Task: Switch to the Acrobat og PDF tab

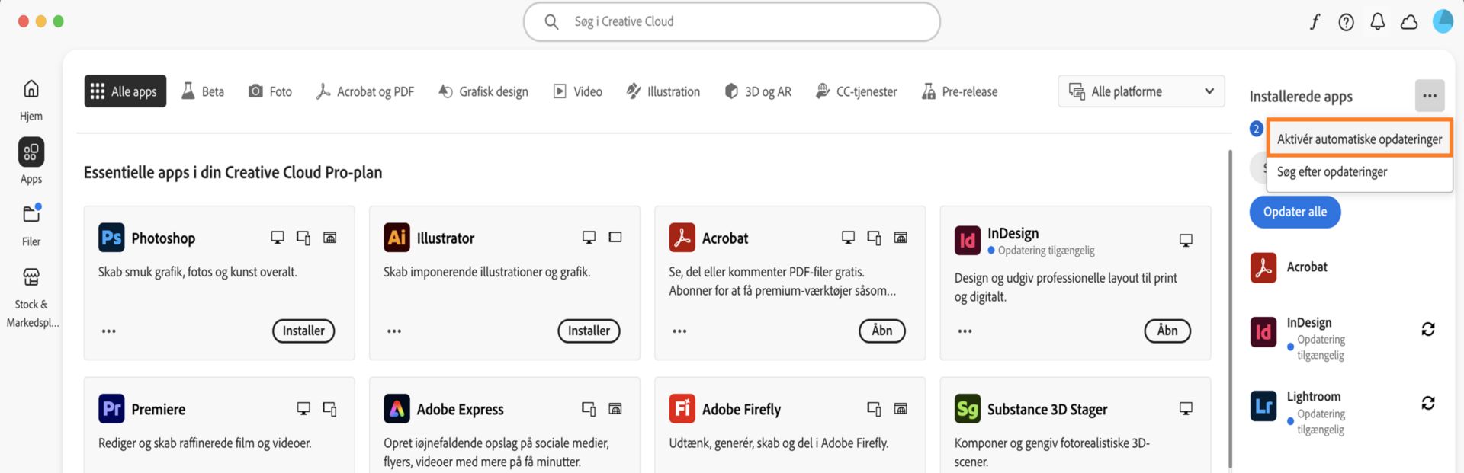Action: [365, 91]
